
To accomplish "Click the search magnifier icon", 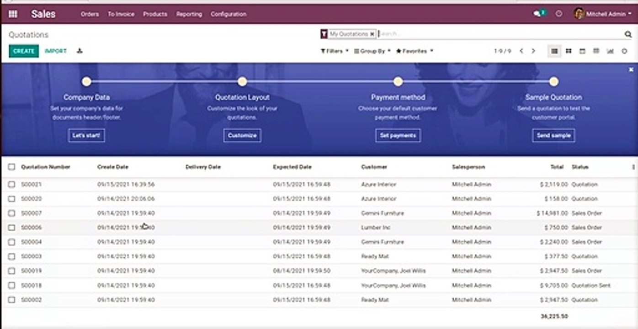I will pos(628,34).
